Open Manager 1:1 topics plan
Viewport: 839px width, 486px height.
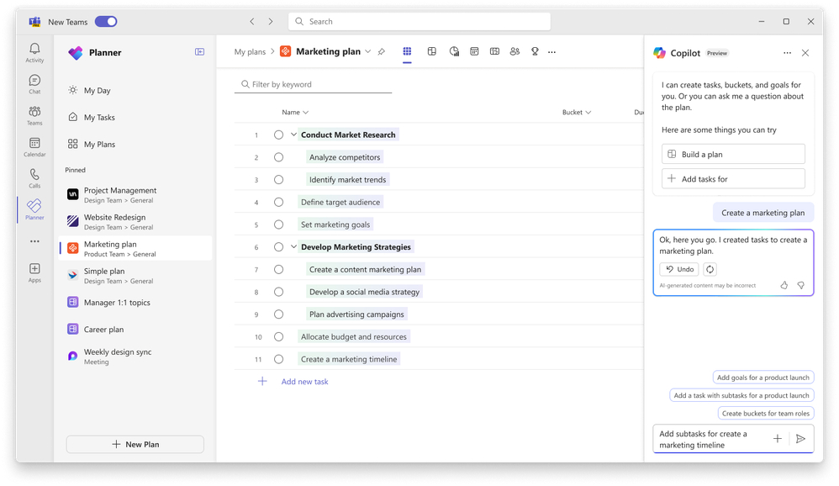[135, 303]
